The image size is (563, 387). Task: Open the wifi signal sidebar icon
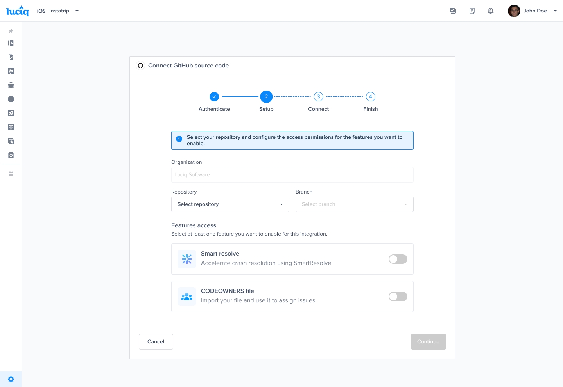11,127
